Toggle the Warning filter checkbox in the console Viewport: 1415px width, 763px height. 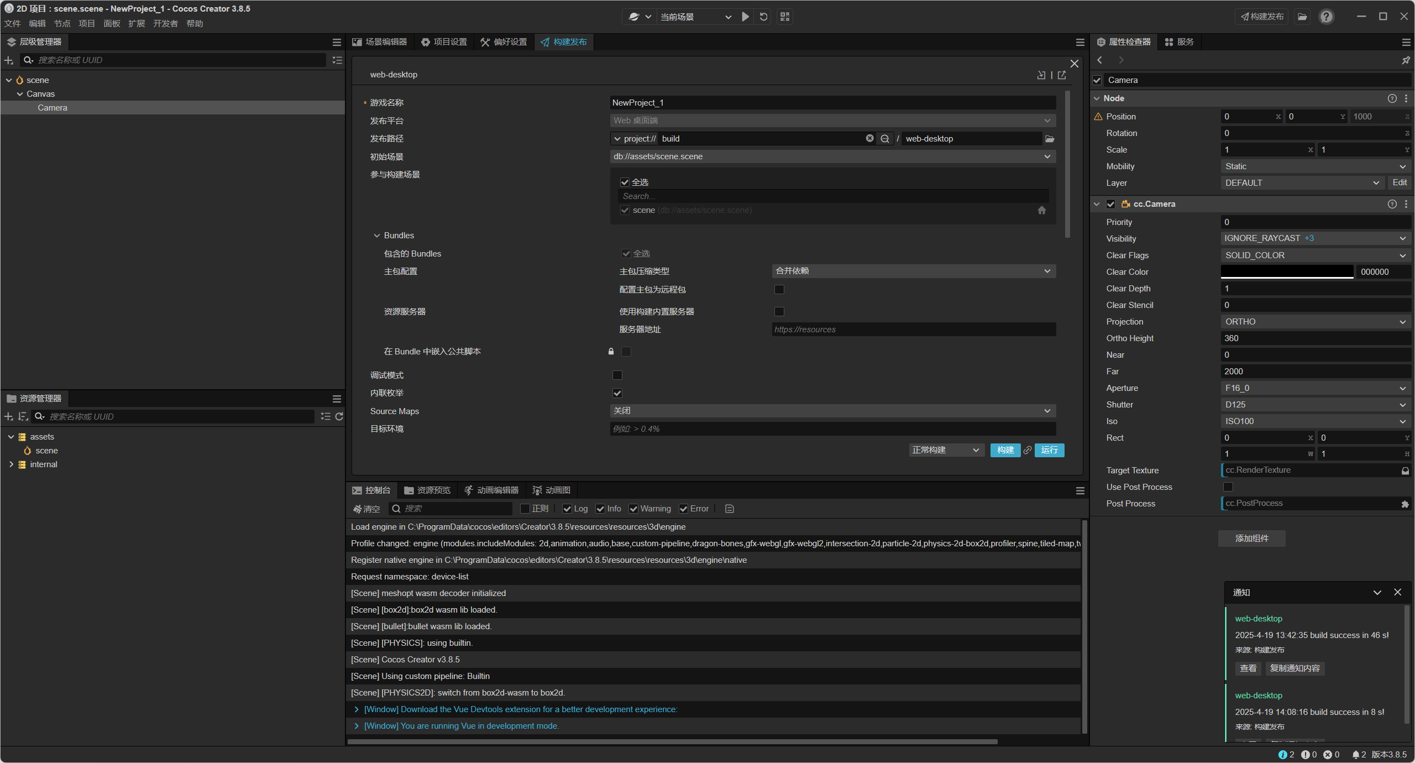633,509
